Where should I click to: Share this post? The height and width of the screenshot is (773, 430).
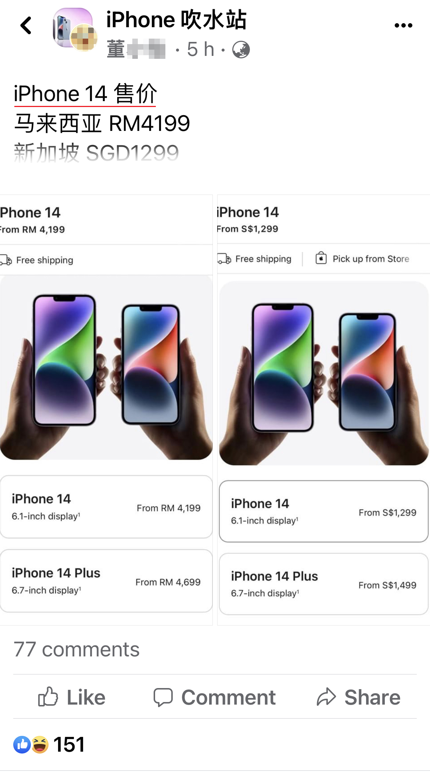(x=359, y=697)
